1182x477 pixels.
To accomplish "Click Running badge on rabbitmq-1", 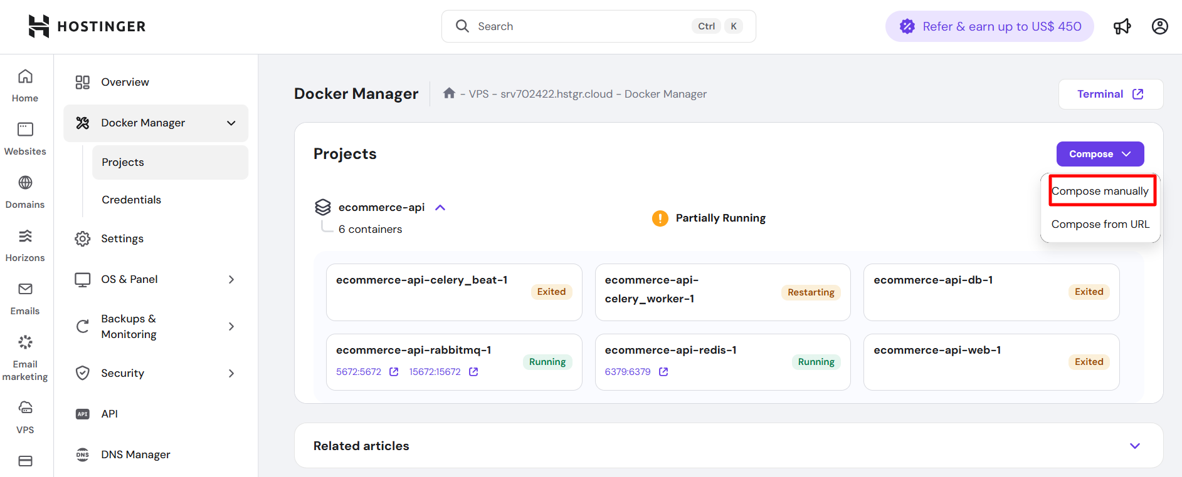I will [x=547, y=362].
